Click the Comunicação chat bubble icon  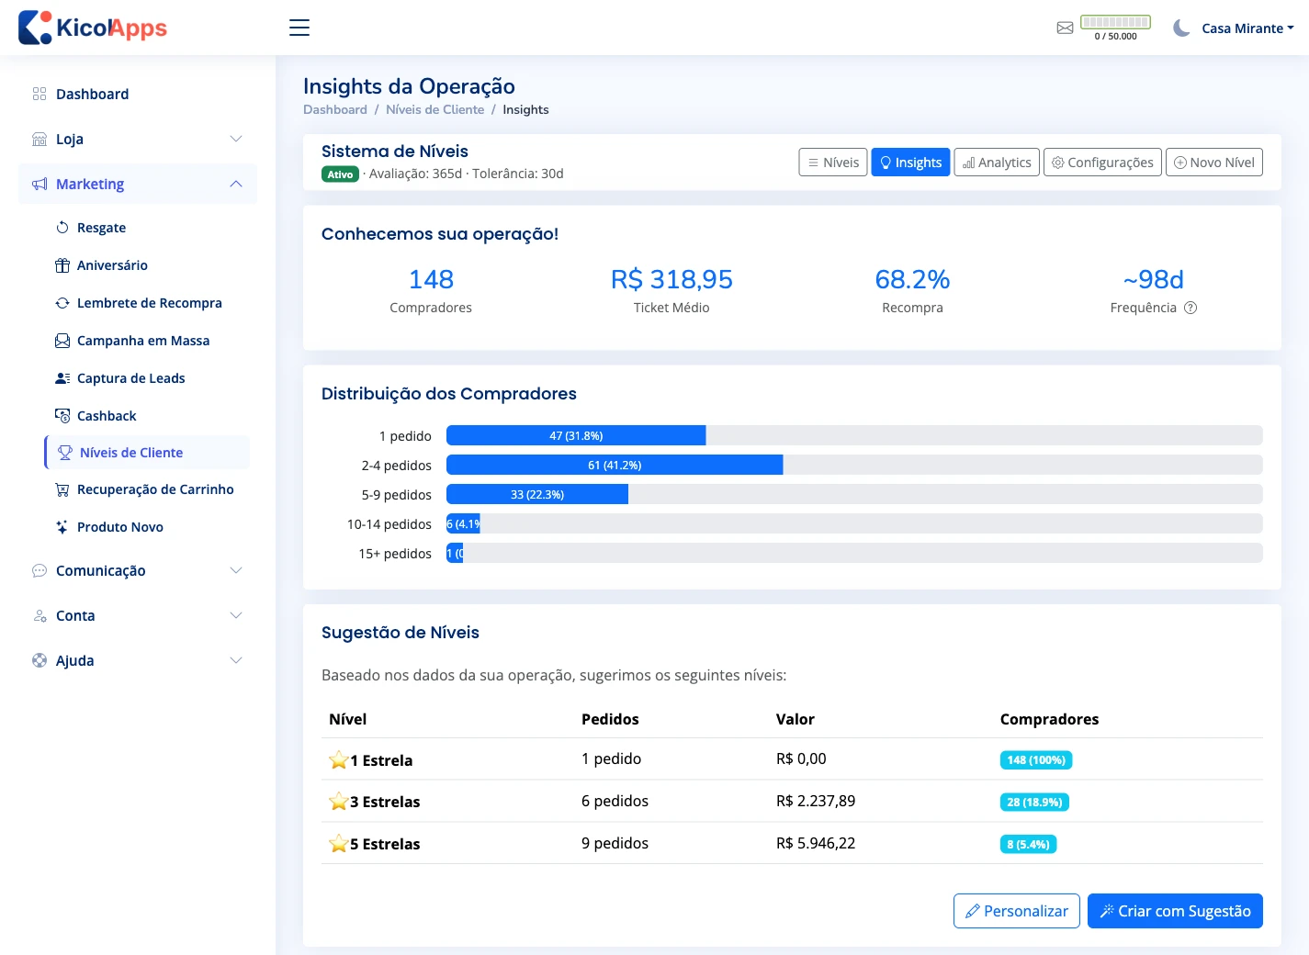coord(39,570)
